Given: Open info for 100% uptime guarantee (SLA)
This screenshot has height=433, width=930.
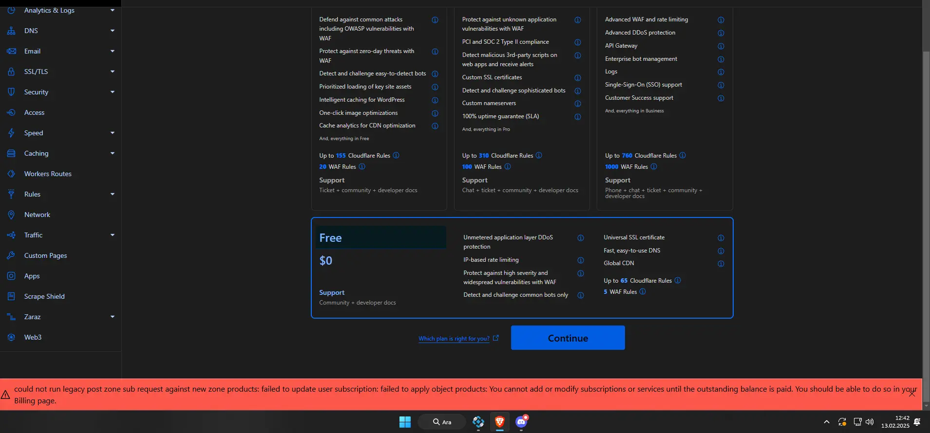Looking at the screenshot, I should [578, 117].
